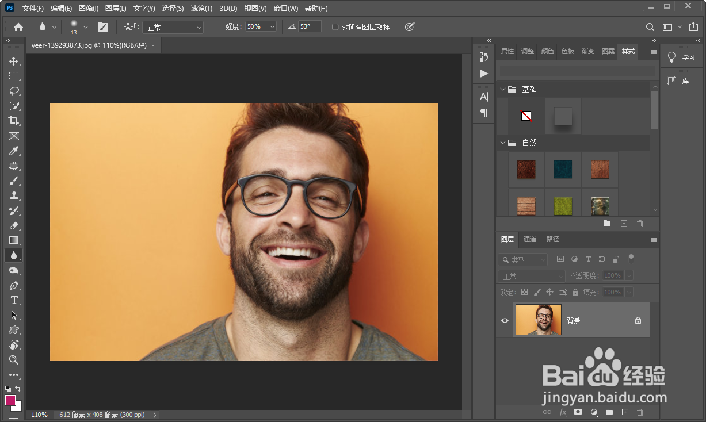Open the 滤镜(T) menu
The height and width of the screenshot is (422, 706).
click(201, 9)
